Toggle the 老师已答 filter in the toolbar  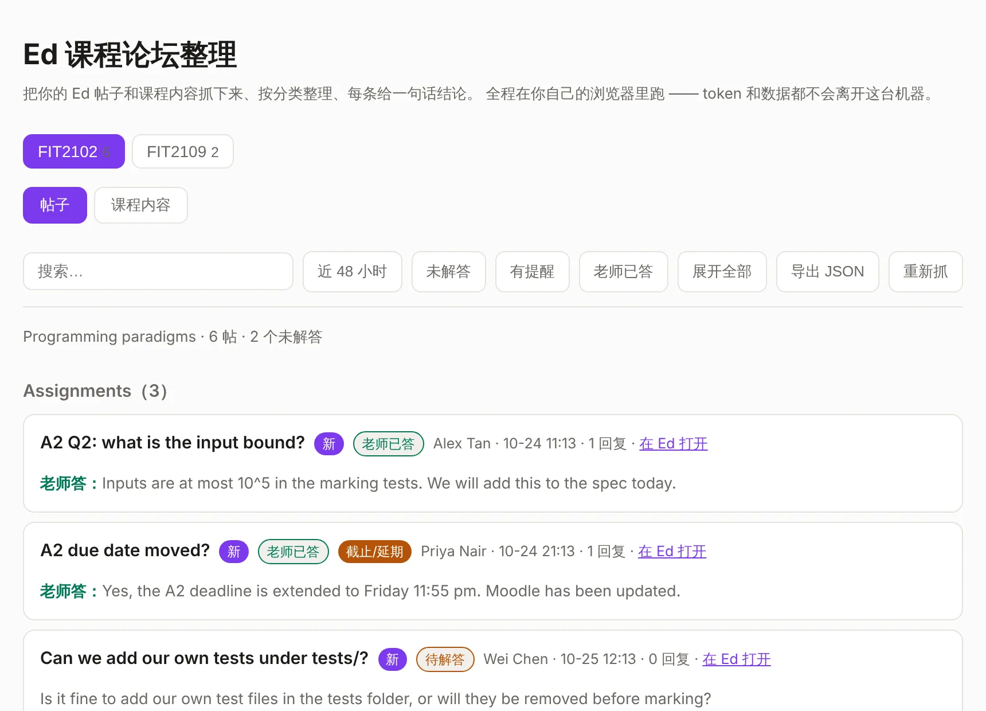(624, 271)
